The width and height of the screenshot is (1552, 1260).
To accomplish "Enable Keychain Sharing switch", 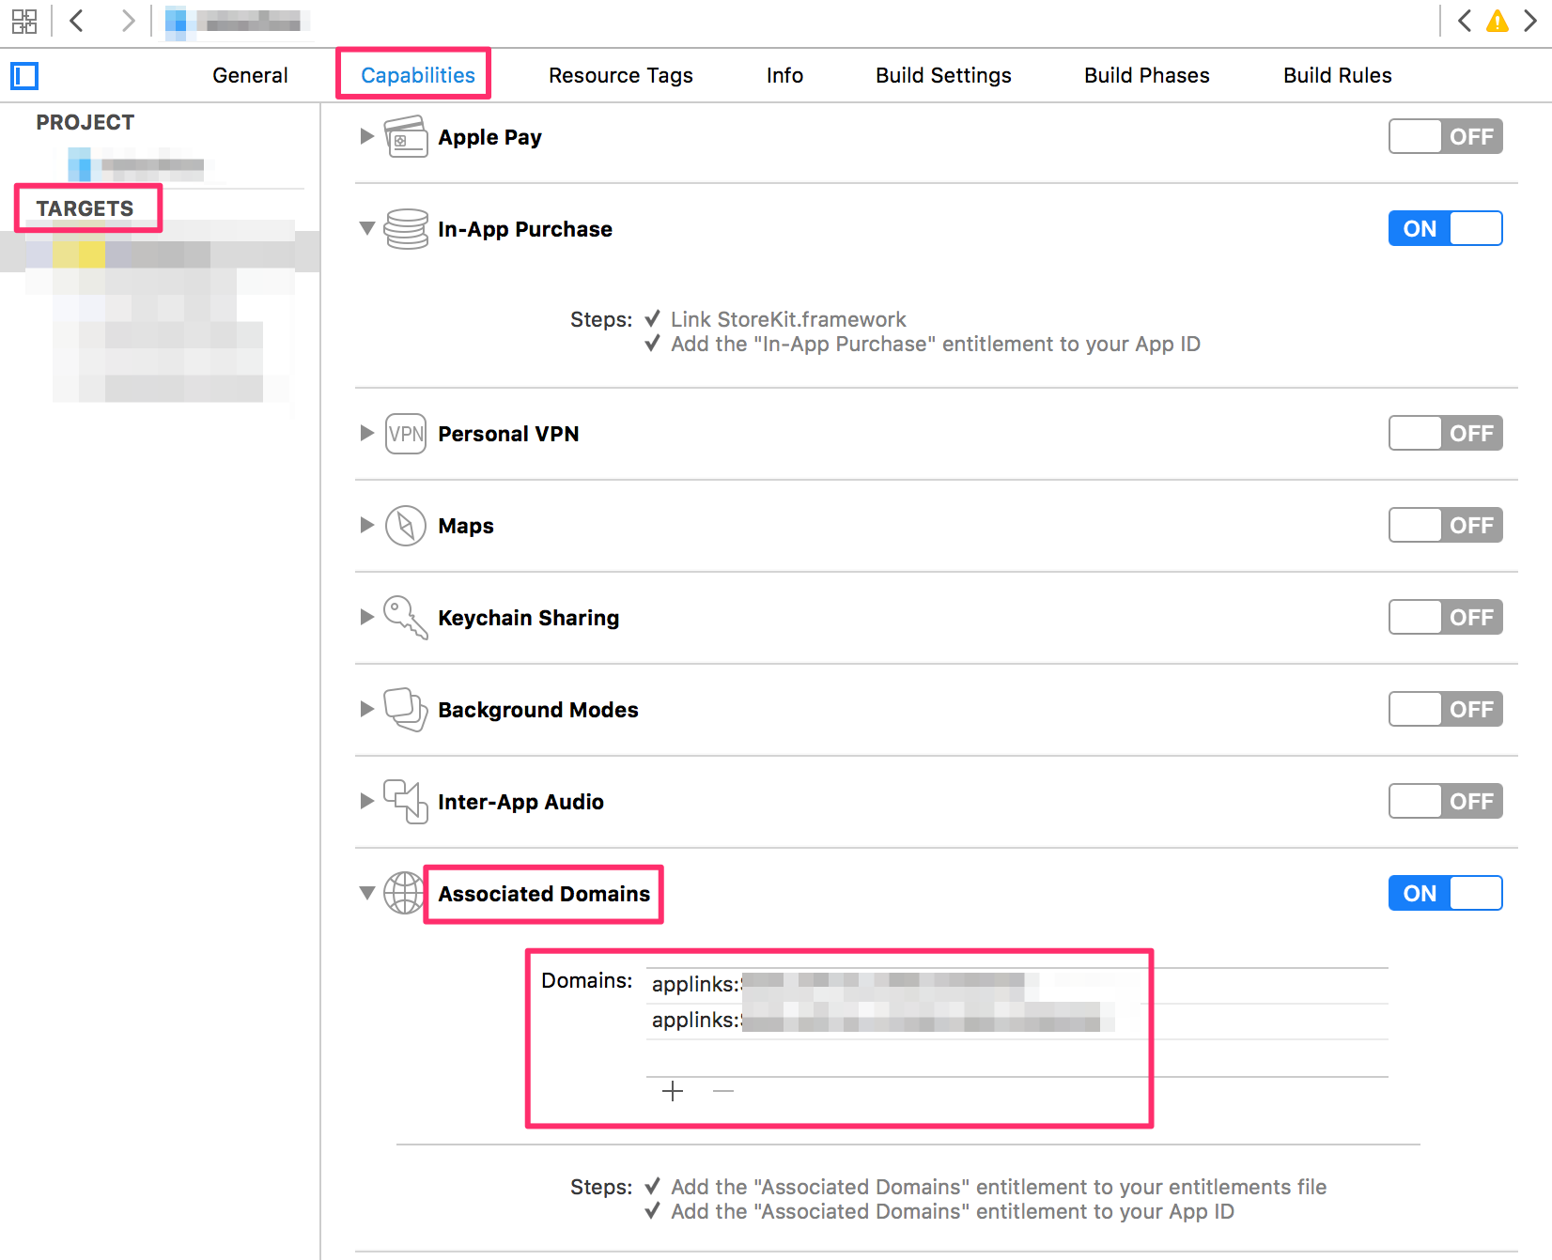I will click(x=1446, y=618).
